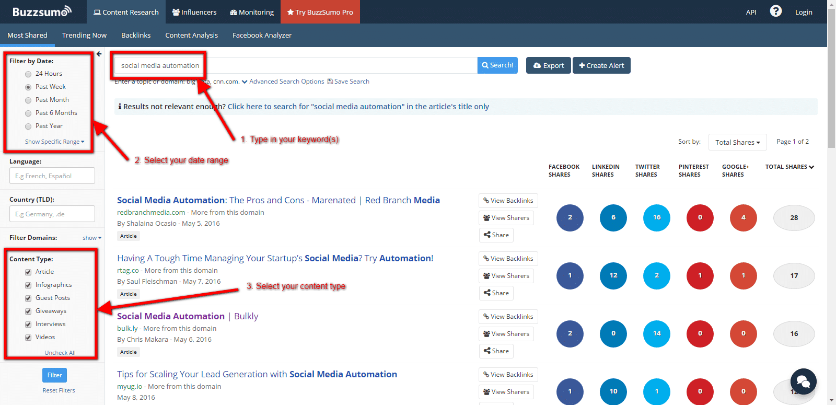This screenshot has width=836, height=405.
Task: View Sharers for Red Branch Media article
Action: tap(506, 218)
